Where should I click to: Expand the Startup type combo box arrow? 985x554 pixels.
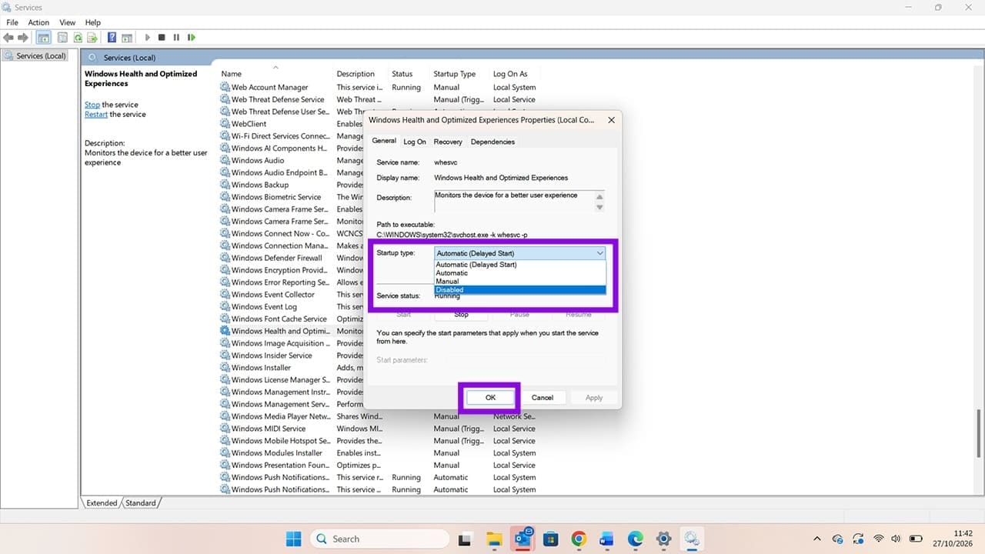pyautogui.click(x=599, y=252)
